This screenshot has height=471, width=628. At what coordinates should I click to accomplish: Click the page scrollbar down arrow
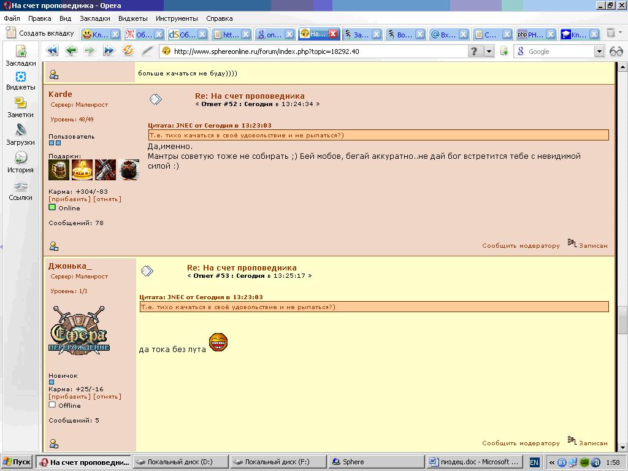tap(622, 447)
